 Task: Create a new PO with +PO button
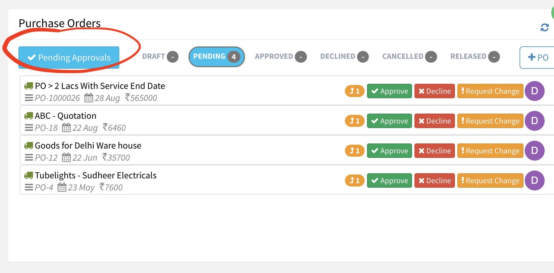(x=538, y=57)
